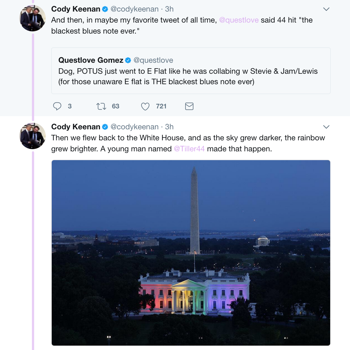Open Cody Keenan avatar on first tweet

click(32, 18)
